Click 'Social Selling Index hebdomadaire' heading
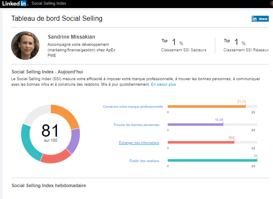273x199 pixels. pyautogui.click(x=49, y=185)
